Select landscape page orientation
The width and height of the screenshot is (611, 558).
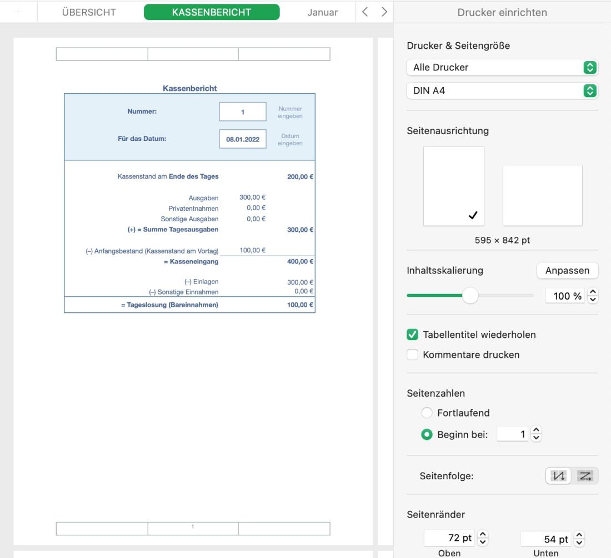[543, 194]
